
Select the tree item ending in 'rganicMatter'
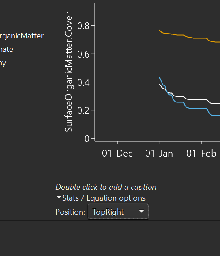click(x=22, y=36)
